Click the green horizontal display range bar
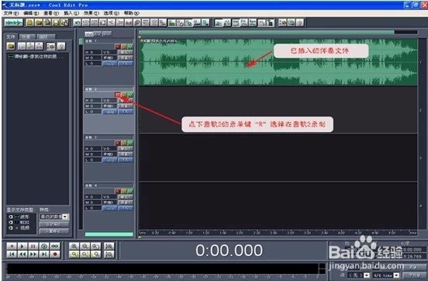 [x=266, y=33]
